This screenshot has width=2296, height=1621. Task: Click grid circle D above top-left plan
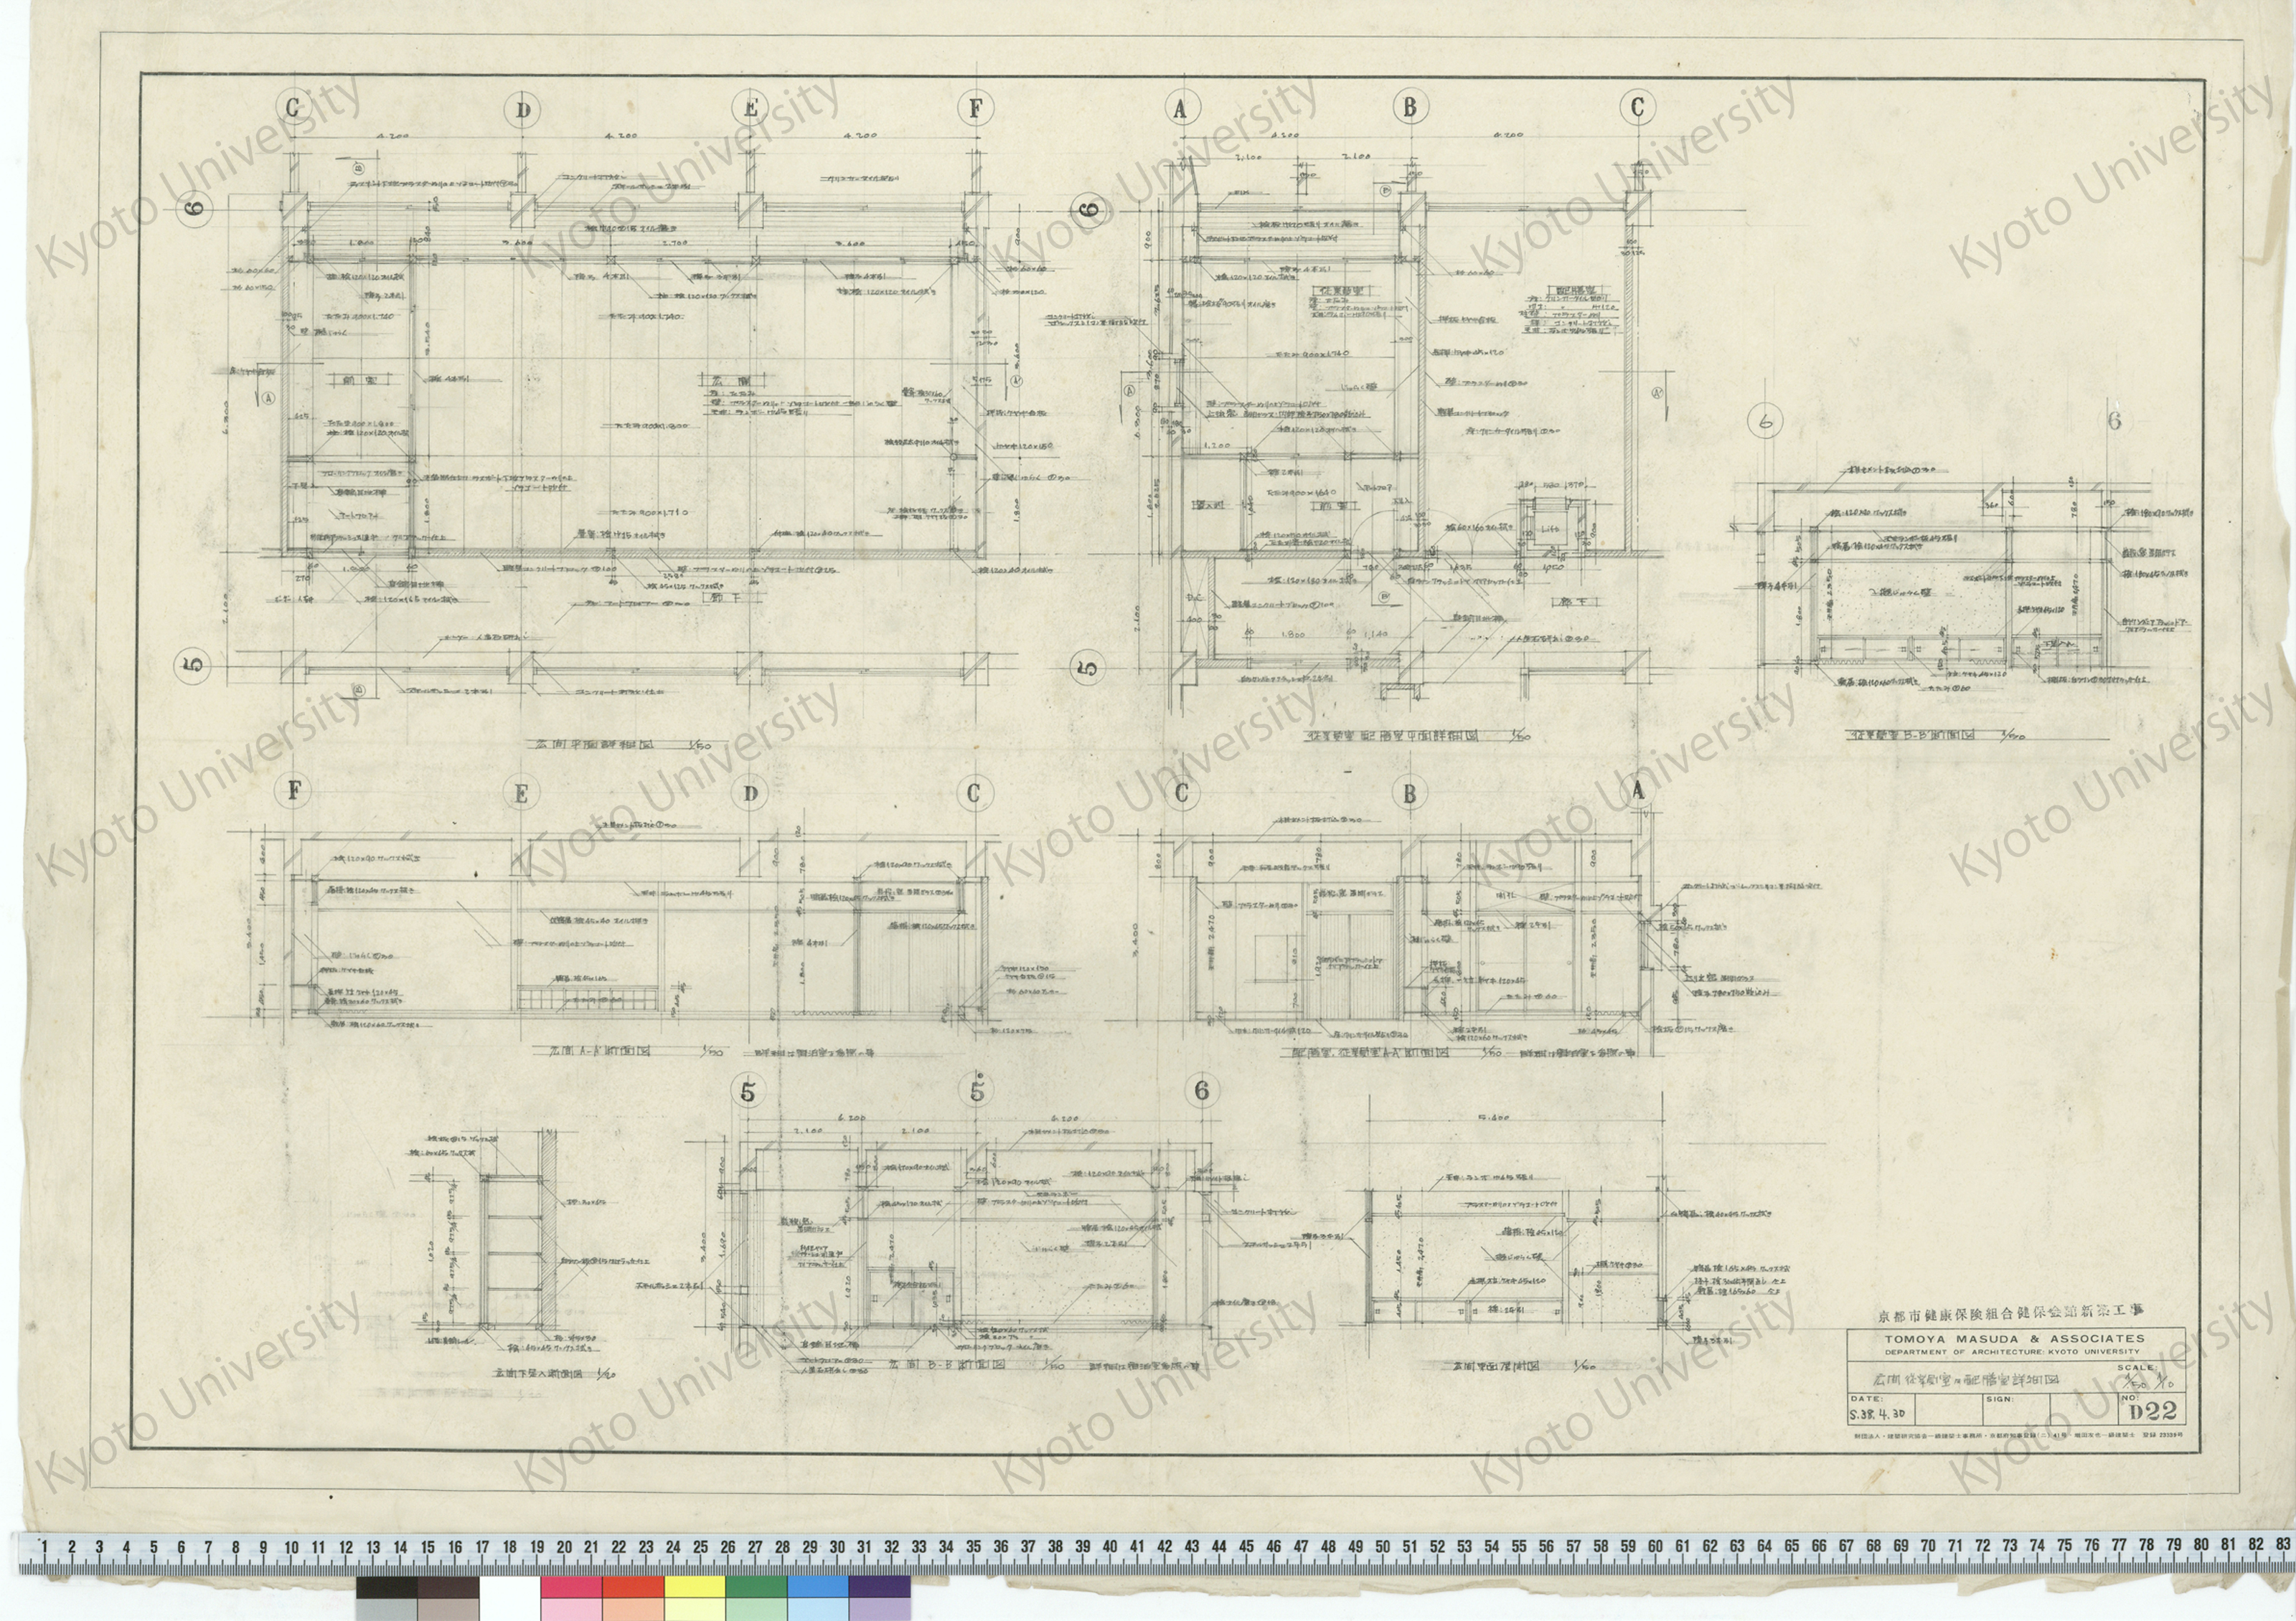tap(522, 109)
